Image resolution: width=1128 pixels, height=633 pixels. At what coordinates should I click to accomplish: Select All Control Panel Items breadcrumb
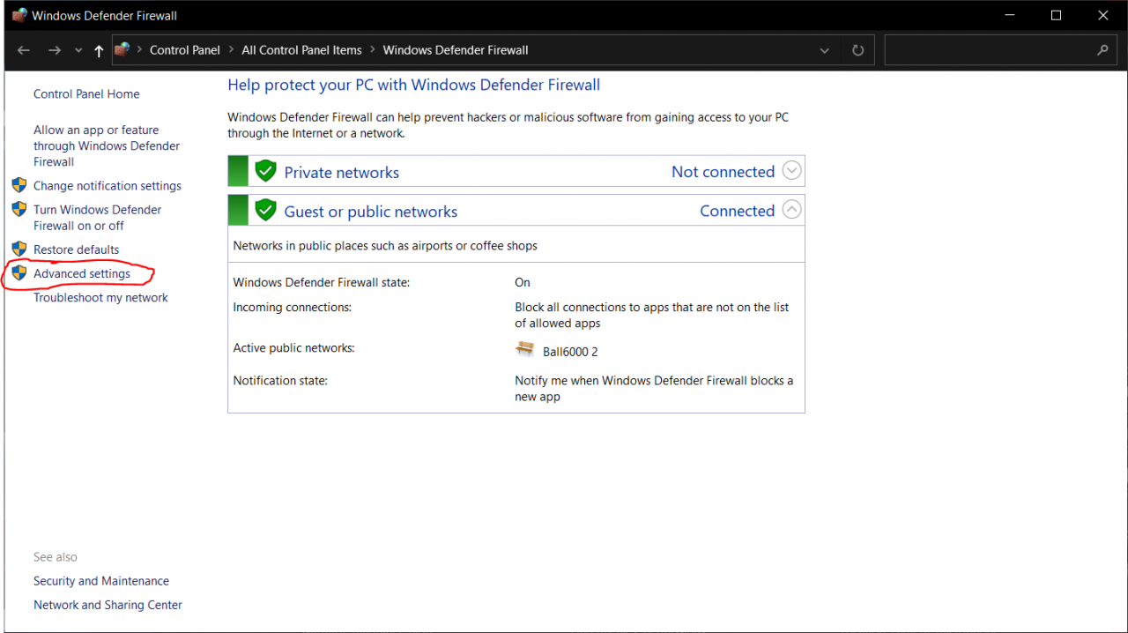click(301, 50)
